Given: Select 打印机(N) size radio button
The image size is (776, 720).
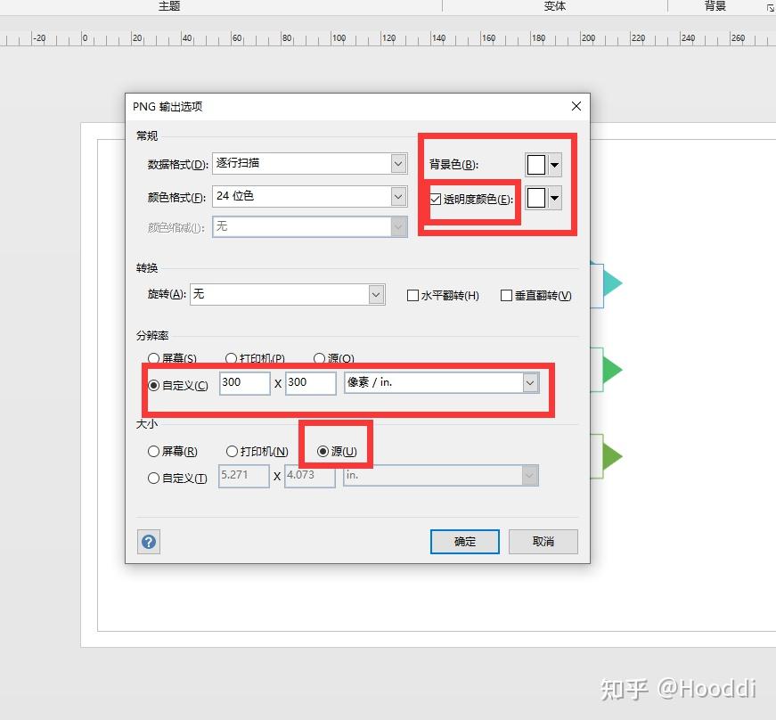Looking at the screenshot, I should tap(232, 451).
